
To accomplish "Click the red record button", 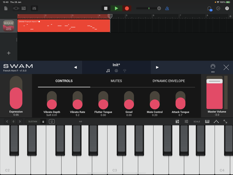I will click(127, 8).
